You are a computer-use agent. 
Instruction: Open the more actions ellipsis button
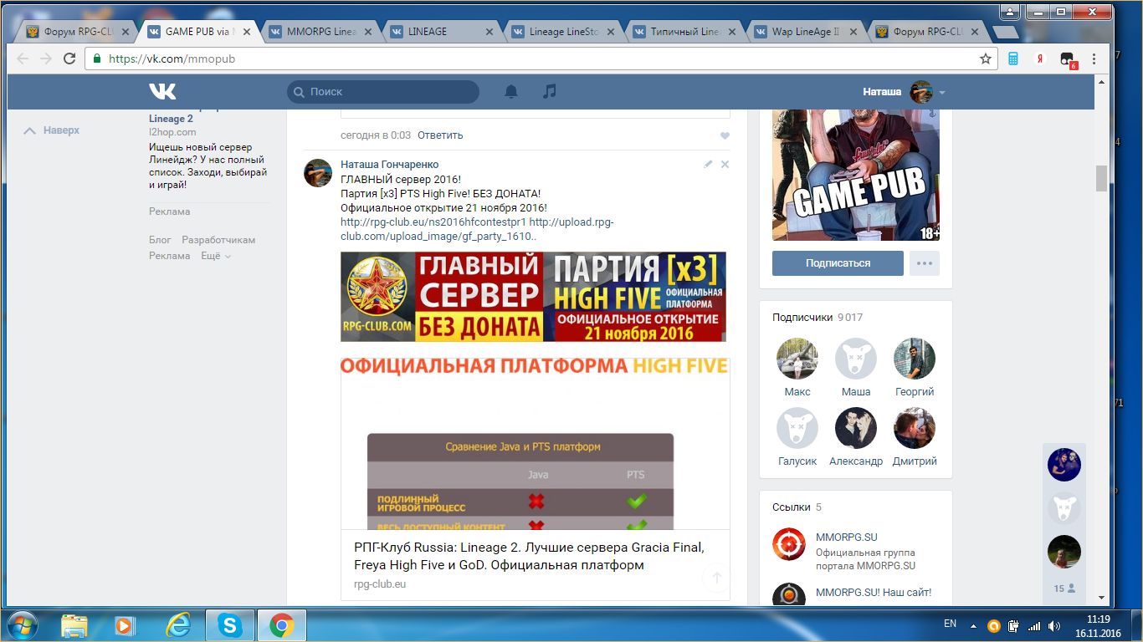coord(924,263)
